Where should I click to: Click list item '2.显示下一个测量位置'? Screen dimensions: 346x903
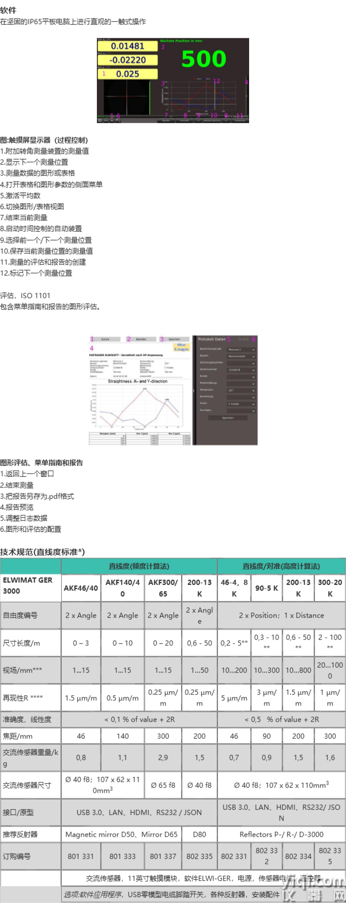(34, 162)
